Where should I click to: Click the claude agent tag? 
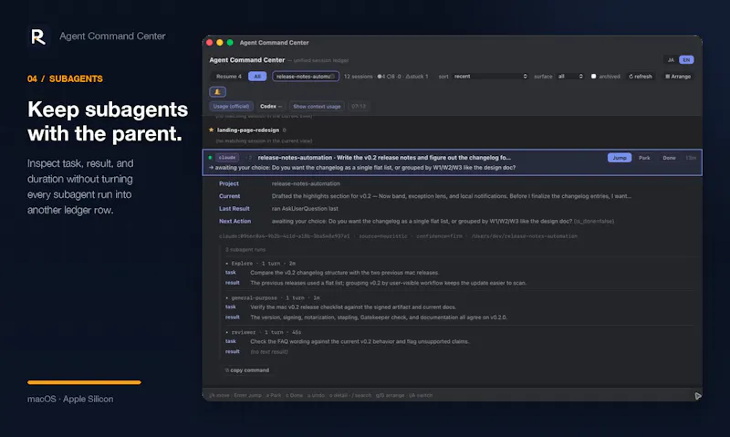coord(227,158)
